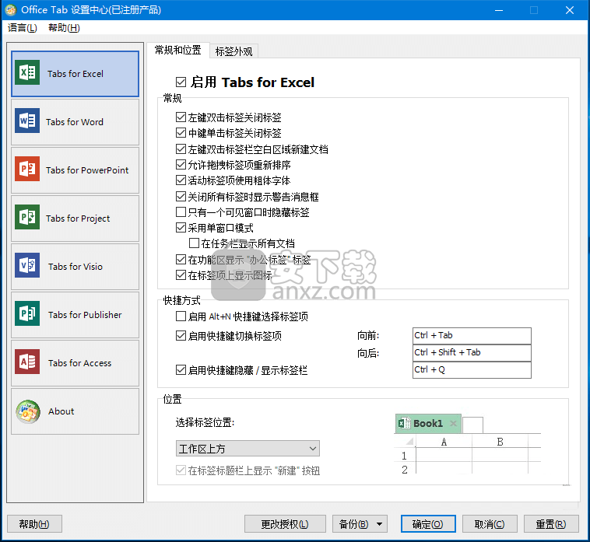Open Tabs for Visio settings
Viewport: 590px width, 542px height.
75,267
